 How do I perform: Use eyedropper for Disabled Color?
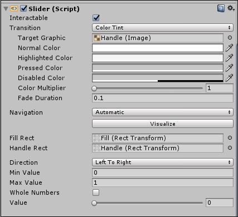(229, 78)
